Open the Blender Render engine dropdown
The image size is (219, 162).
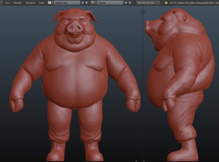(x=148, y=3)
